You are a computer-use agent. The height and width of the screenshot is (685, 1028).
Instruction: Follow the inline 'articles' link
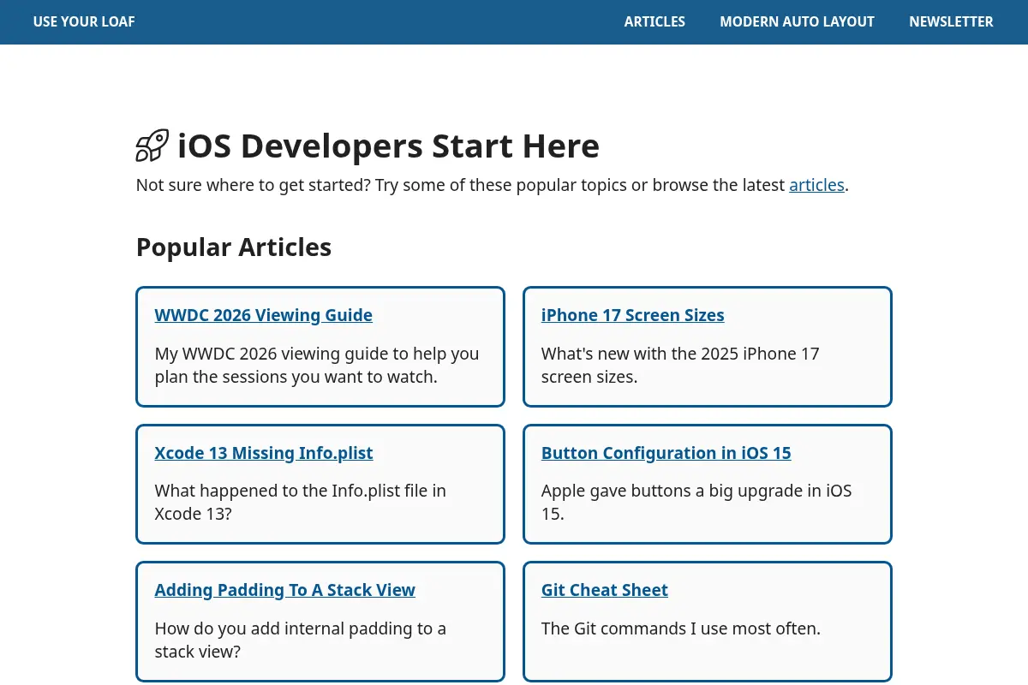click(816, 185)
